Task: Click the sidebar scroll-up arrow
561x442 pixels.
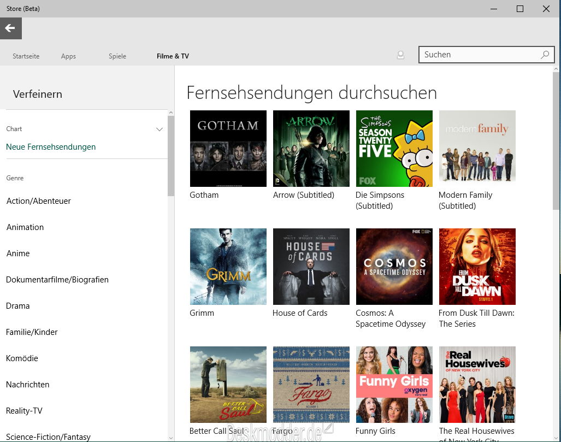Action: [x=171, y=113]
